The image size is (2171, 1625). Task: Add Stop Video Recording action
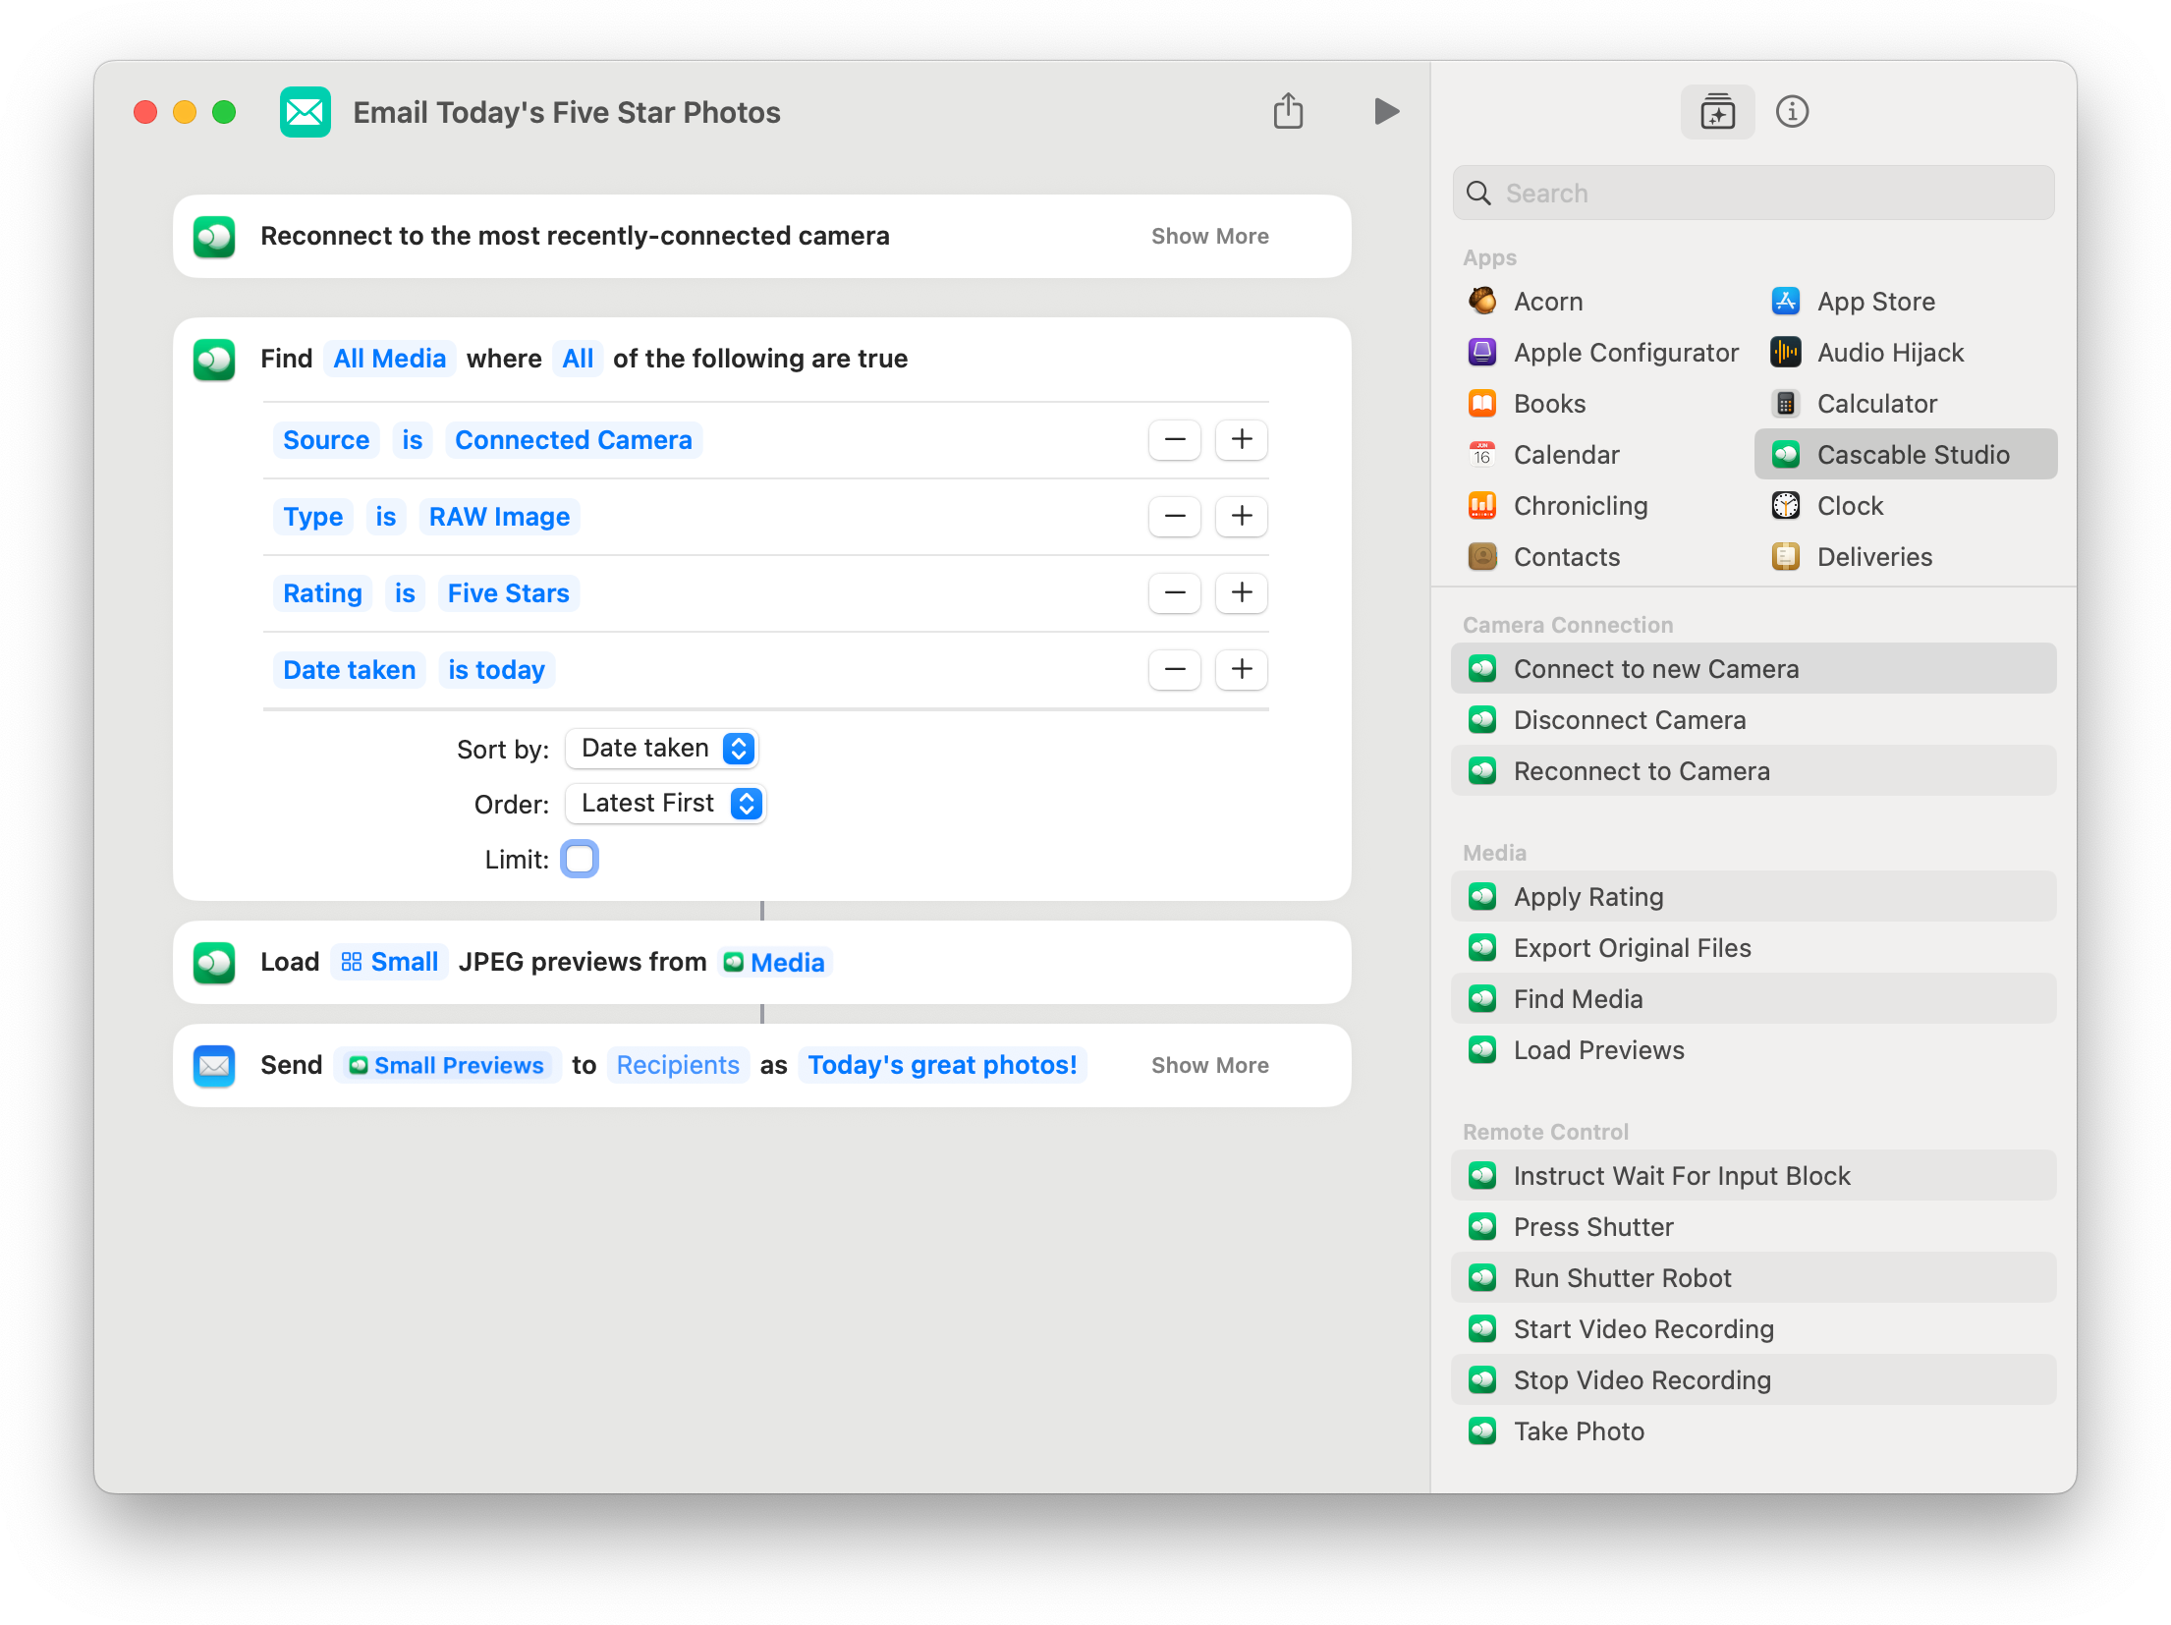click(1753, 1380)
